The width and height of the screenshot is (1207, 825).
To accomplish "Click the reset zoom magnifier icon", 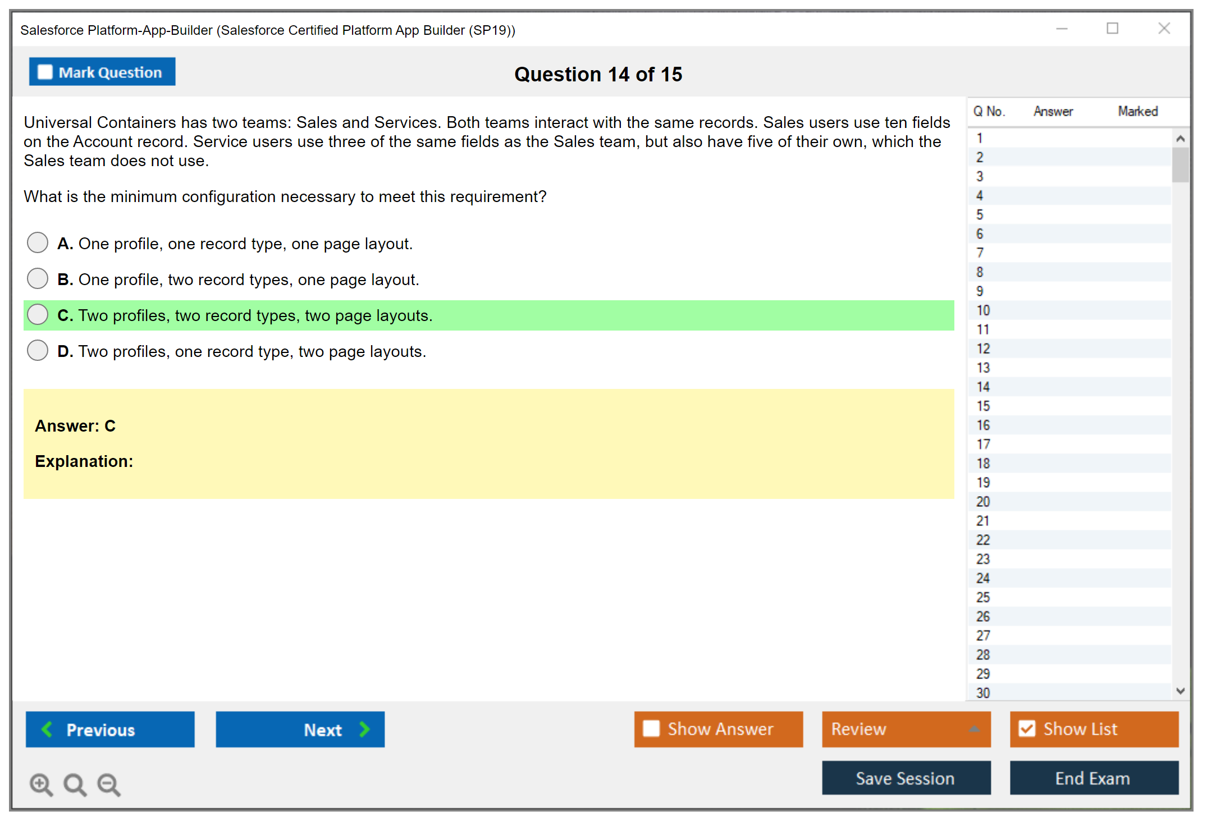I will point(75,784).
